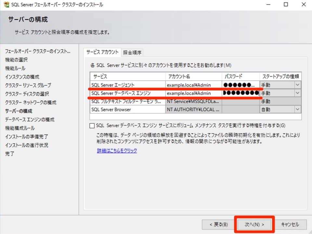Click account name field for SQL Server データベース エンジン
This screenshot has width=312, height=234.
194,93
